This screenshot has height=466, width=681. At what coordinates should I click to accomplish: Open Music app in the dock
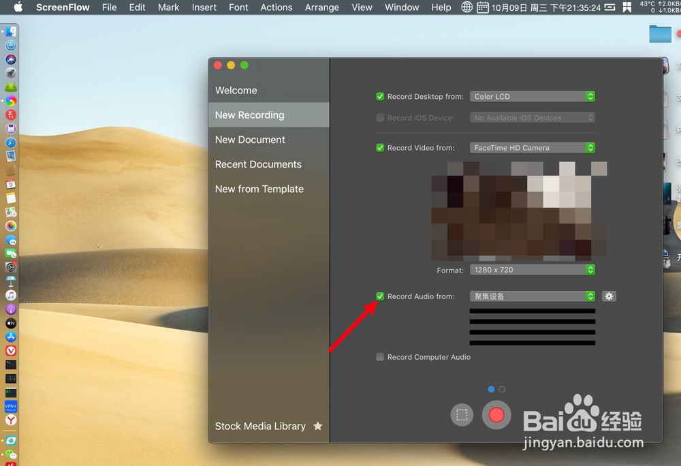(11, 295)
